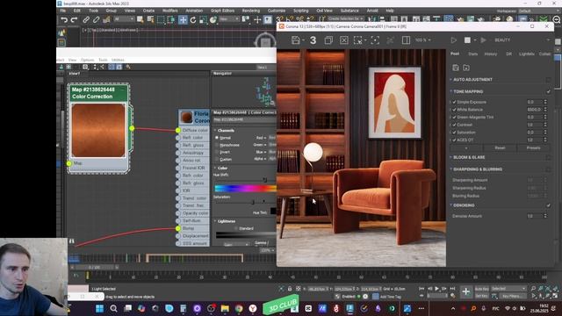562x316 pixels.
Task: Select the Monochrome channels radio button
Action: pyautogui.click(x=217, y=145)
